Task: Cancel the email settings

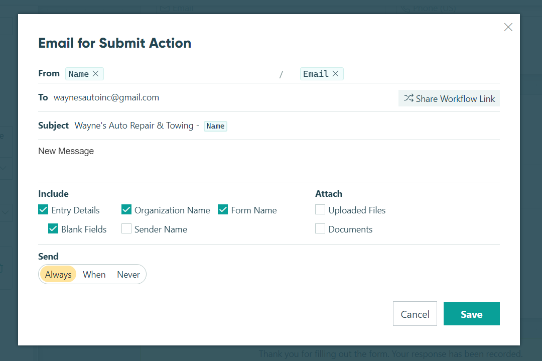Action: click(x=415, y=314)
